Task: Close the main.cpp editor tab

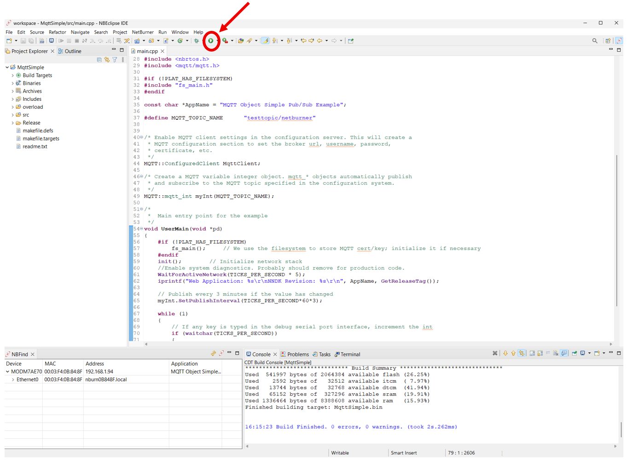Action: click(163, 51)
